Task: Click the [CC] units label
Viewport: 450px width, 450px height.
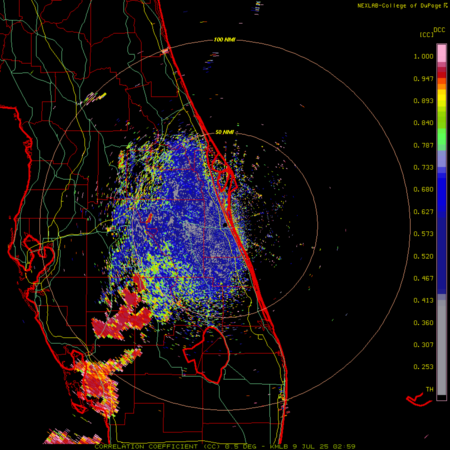Action: [426, 34]
